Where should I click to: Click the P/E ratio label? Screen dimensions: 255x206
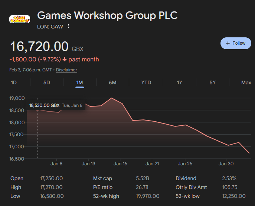click(x=103, y=187)
